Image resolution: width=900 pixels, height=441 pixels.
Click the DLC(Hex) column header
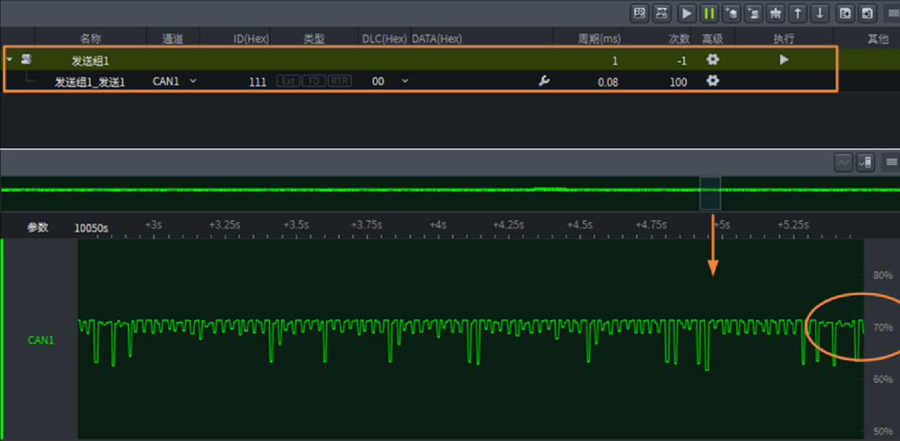pyautogui.click(x=384, y=38)
